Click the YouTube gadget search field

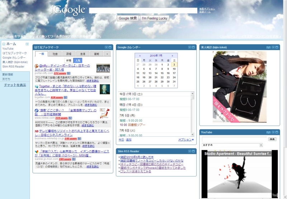235,139
